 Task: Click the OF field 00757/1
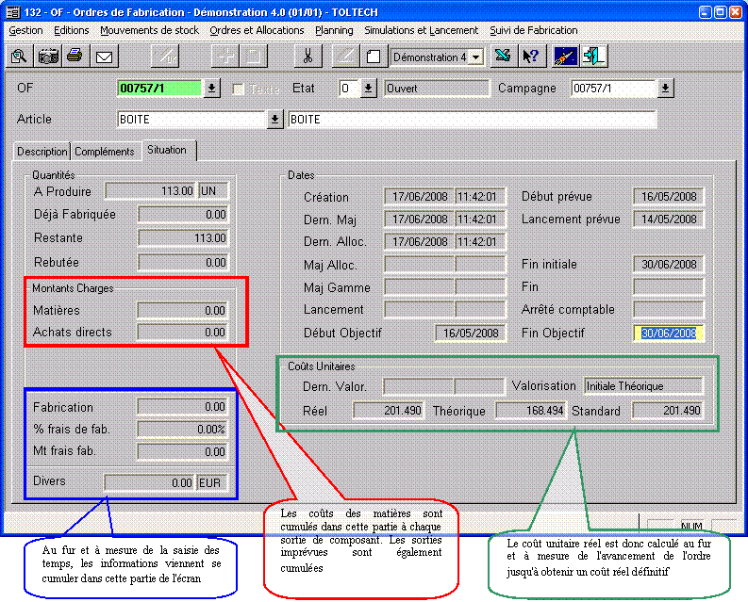coord(159,89)
